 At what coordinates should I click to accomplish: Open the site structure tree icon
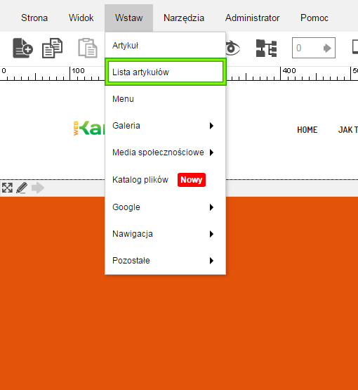point(266,48)
